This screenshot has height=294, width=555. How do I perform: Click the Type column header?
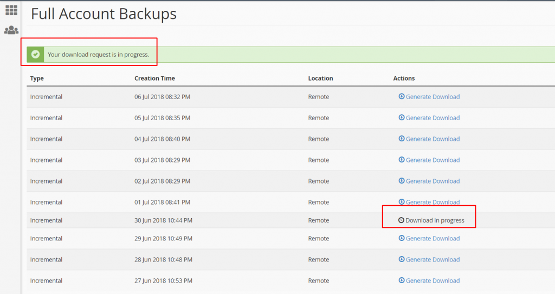tap(37, 79)
